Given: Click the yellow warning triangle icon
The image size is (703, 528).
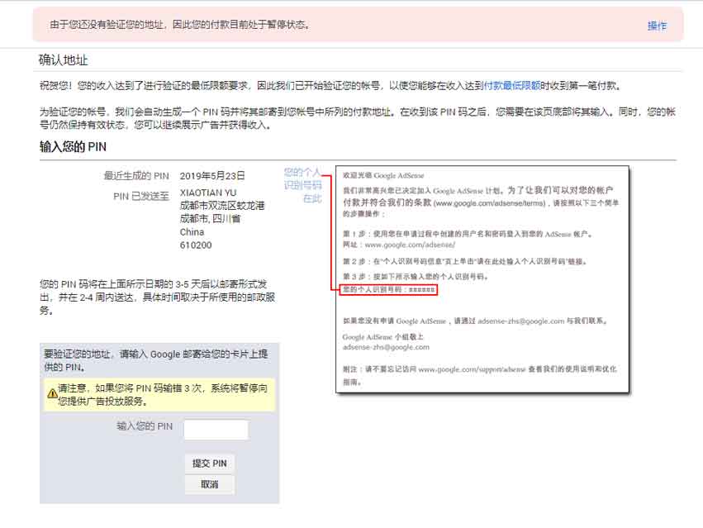Looking at the screenshot, I should (x=52, y=394).
